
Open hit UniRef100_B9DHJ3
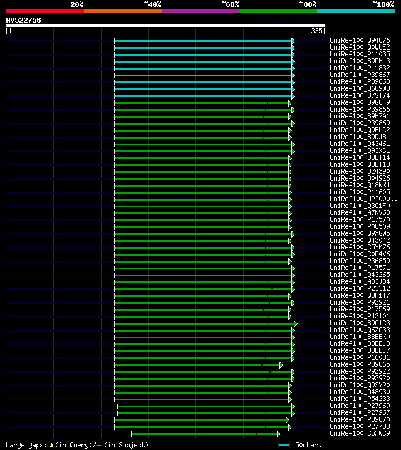[360, 61]
